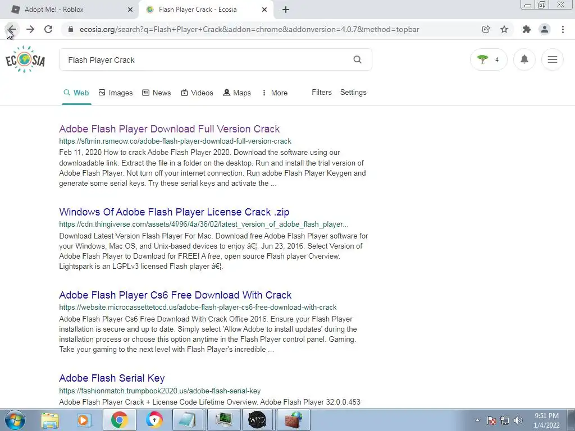Viewport: 575px width, 431px height.
Task: Switch to Videos results
Action: [197, 93]
